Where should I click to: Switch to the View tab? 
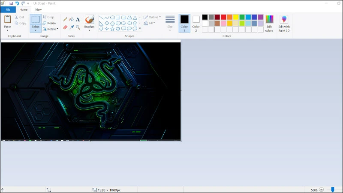pos(38,9)
